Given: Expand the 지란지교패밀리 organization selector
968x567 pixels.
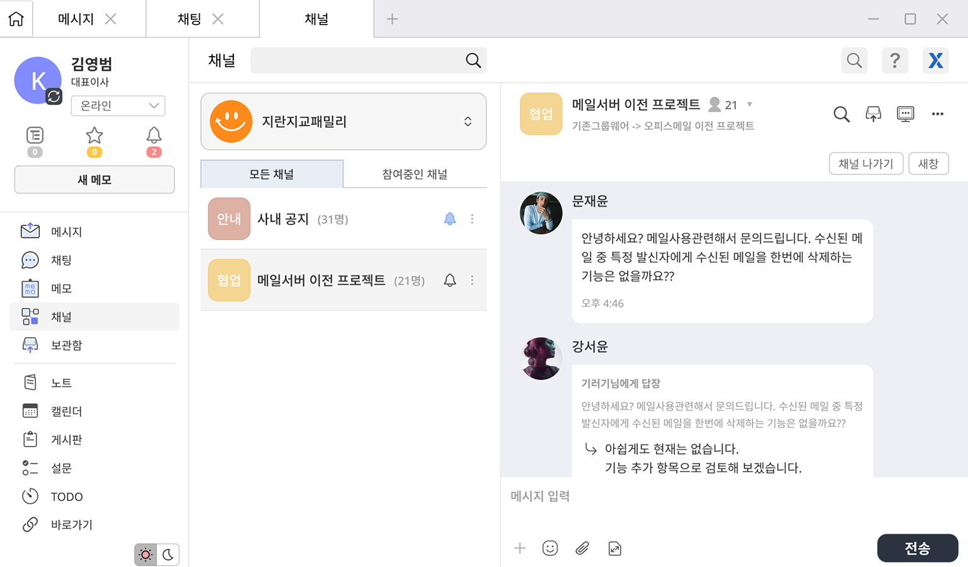Looking at the screenshot, I should (x=468, y=121).
